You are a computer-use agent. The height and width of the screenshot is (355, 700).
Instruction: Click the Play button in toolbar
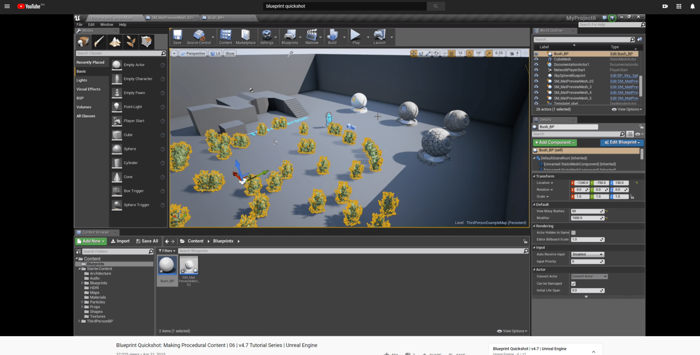click(355, 37)
